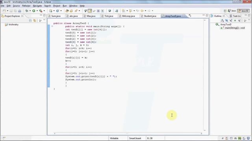The image size is (252, 141).
Task: Toggle Link with Editor in Project Explorer
Action: 35,20
